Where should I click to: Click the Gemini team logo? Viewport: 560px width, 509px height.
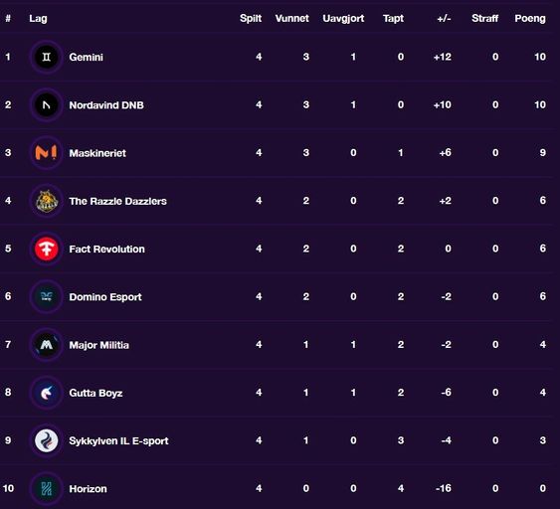[47, 57]
